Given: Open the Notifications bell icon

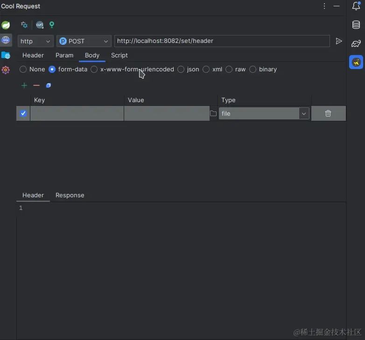Looking at the screenshot, I should pyautogui.click(x=356, y=6).
